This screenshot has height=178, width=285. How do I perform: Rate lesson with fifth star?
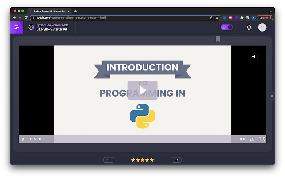coord(152,160)
